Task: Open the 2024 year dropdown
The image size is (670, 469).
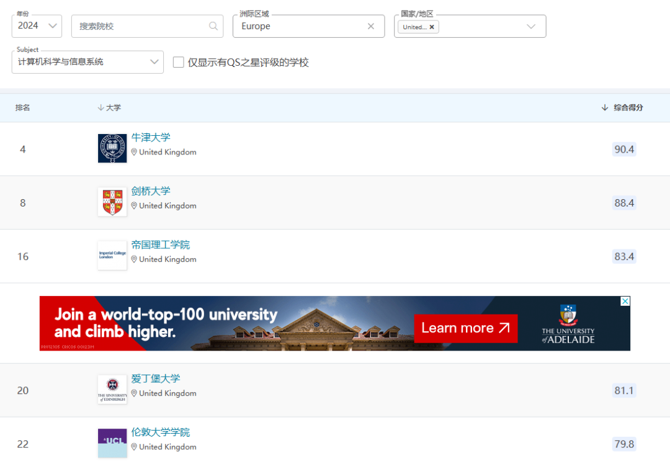Action: point(37,26)
